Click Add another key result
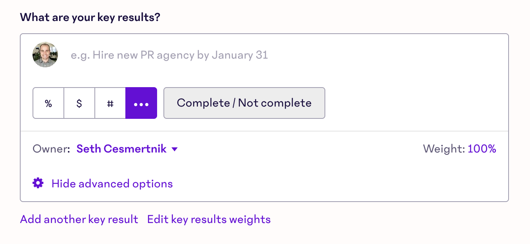Screen dimensions: 530x244 click(x=79, y=219)
